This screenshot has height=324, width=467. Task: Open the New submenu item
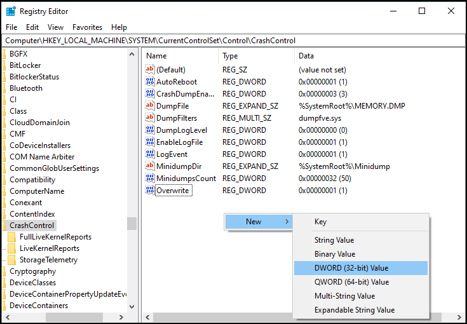pyautogui.click(x=259, y=222)
